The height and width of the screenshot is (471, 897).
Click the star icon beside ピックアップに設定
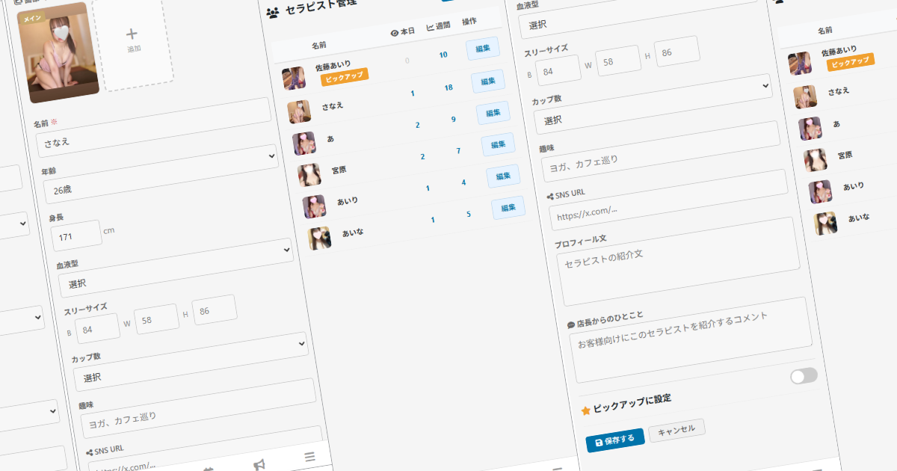(586, 410)
